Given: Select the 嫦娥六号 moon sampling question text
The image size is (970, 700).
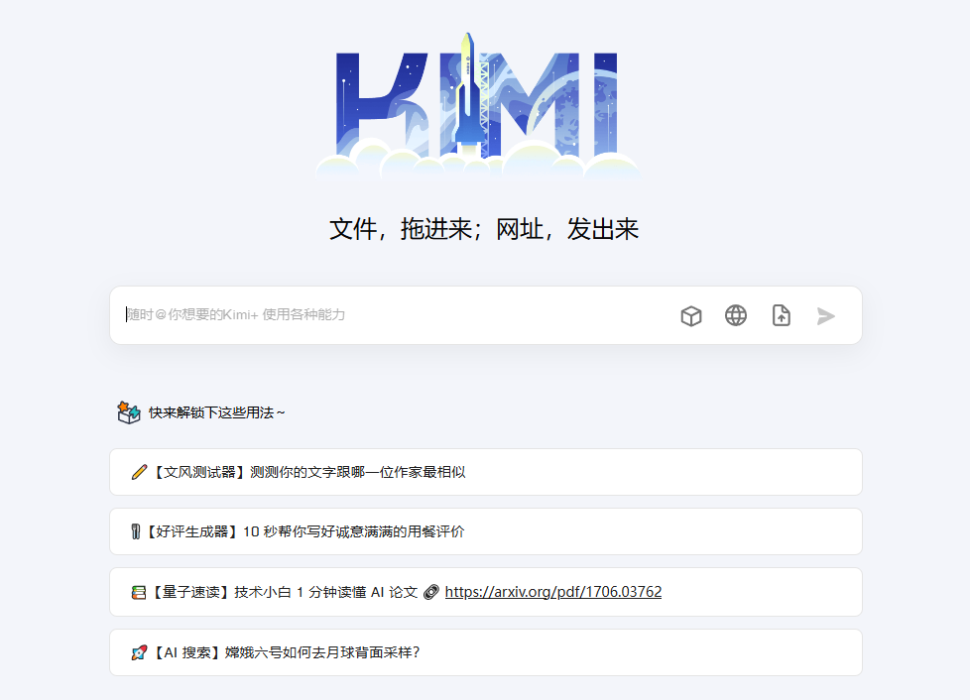Looking at the screenshot, I should coord(286,652).
